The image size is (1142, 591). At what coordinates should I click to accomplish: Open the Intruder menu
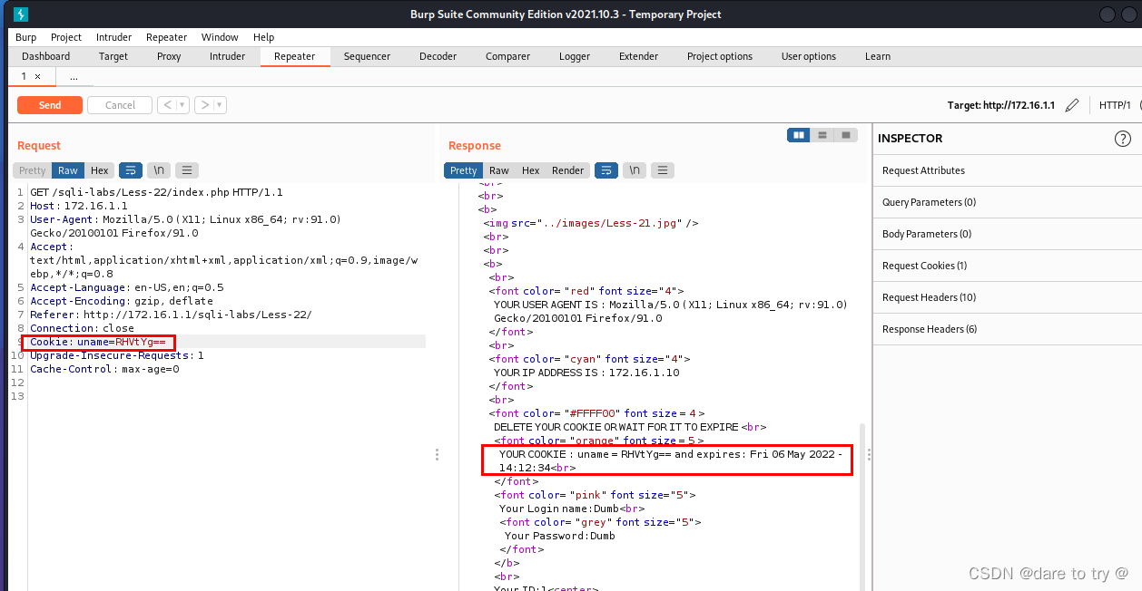tap(113, 37)
